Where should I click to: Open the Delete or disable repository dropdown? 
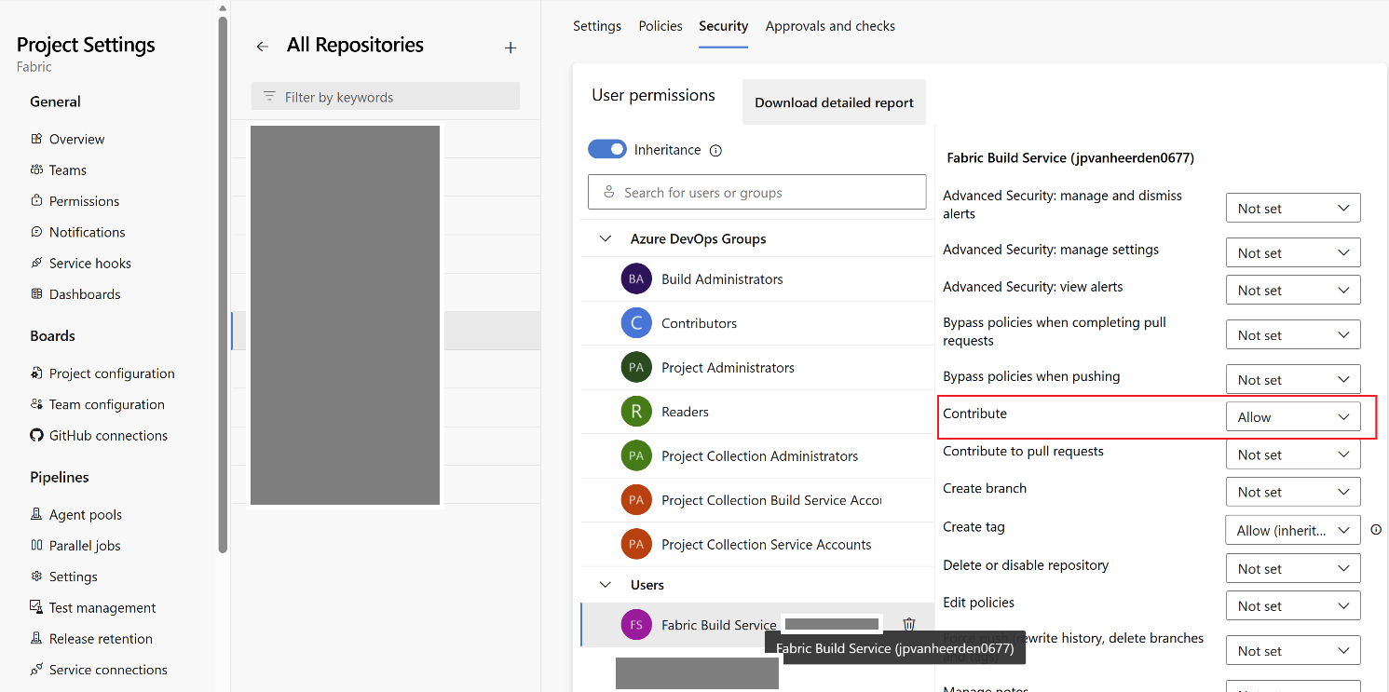[1293, 568]
